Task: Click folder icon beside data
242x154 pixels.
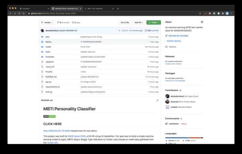Action: (x=42, y=37)
